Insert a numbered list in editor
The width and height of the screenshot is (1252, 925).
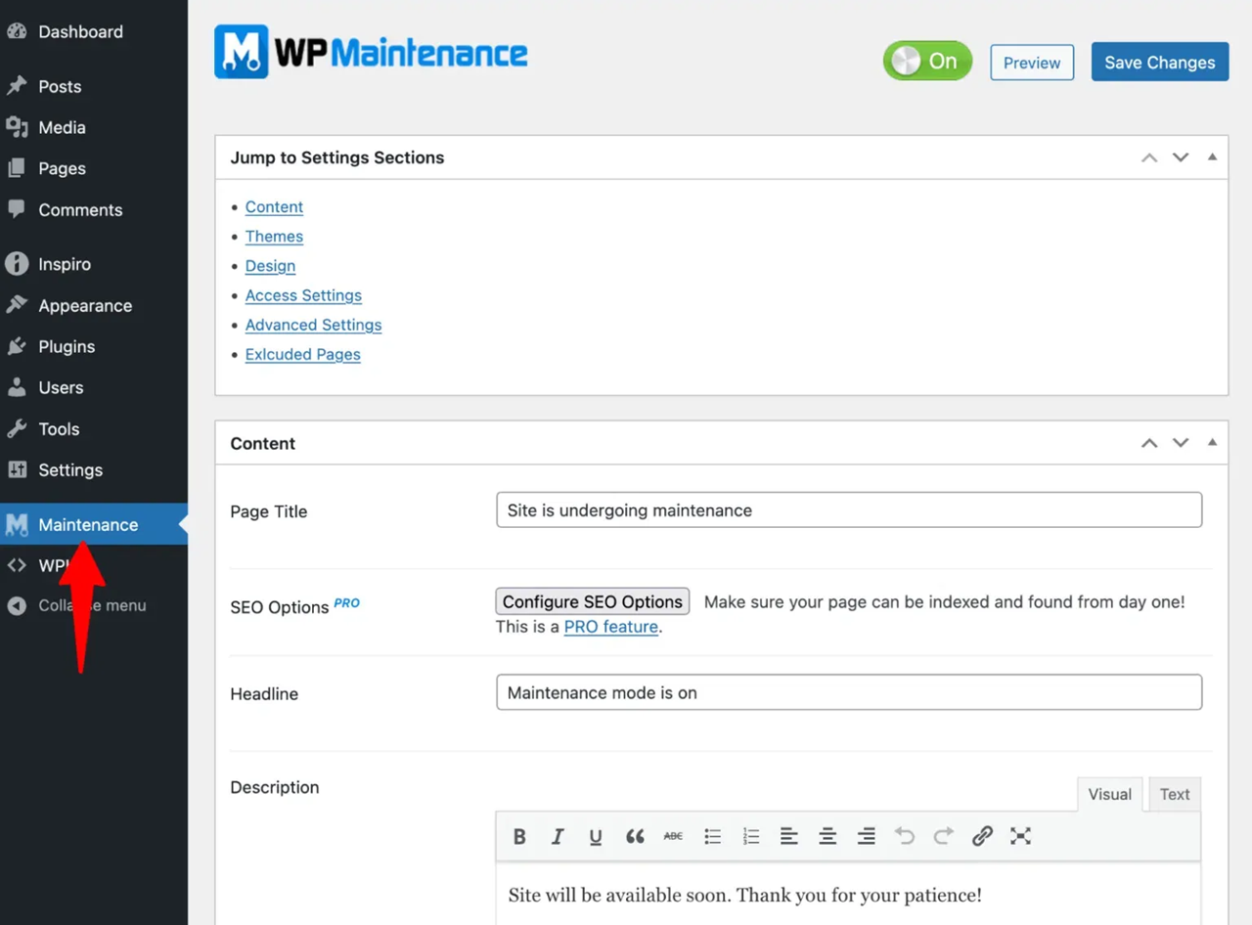coord(750,836)
